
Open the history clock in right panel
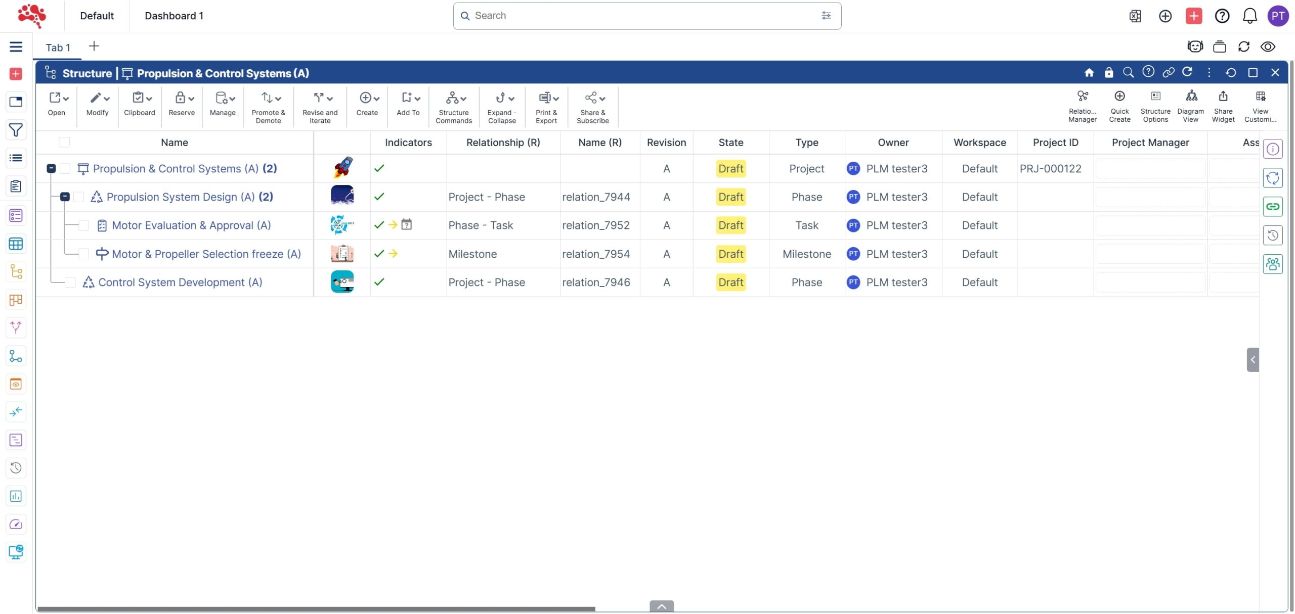1272,235
